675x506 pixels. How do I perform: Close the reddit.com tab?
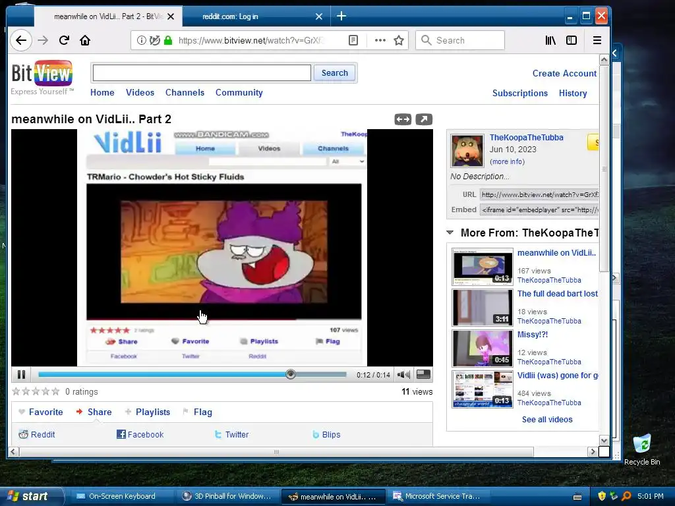point(319,16)
